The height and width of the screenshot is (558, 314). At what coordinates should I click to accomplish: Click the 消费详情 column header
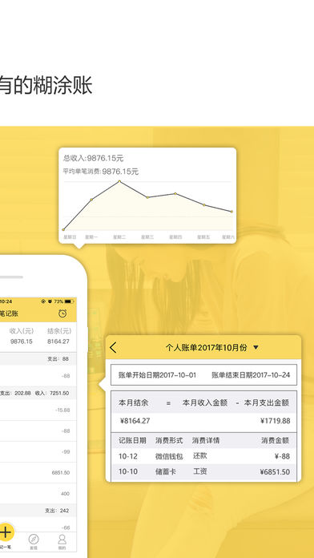pyautogui.click(x=206, y=441)
